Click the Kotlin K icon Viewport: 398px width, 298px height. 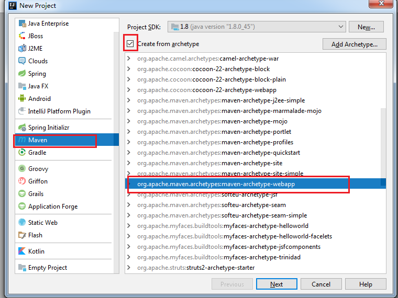(22, 251)
